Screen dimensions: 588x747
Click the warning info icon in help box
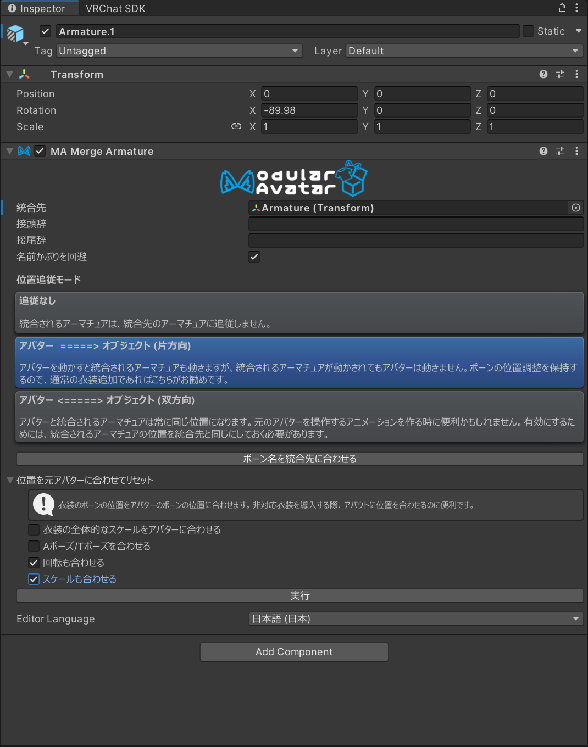pos(43,505)
